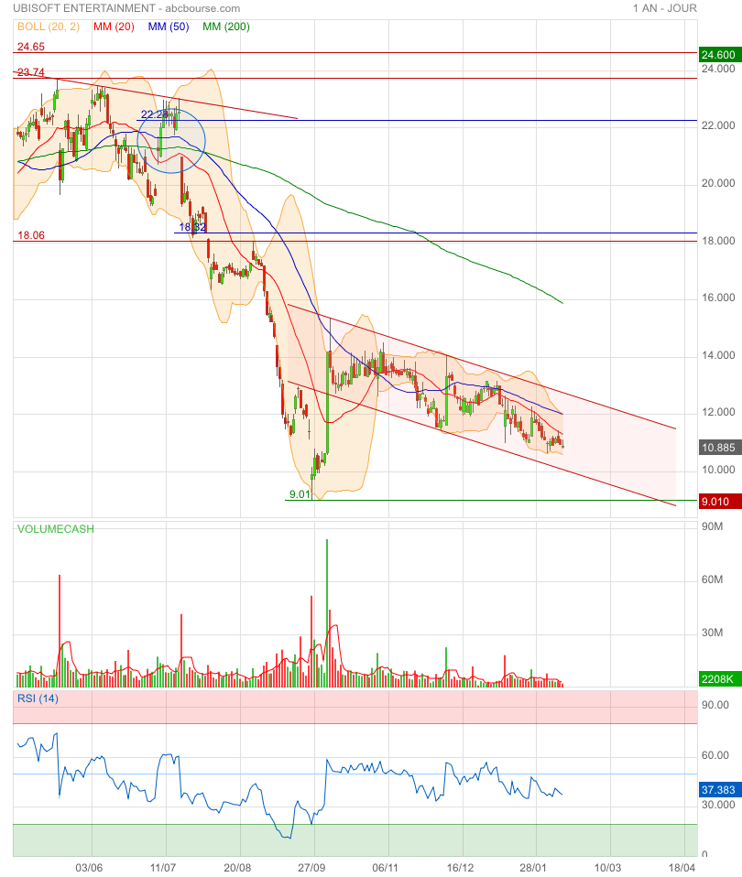Click the grey 10.885 current price tag
Viewport: 742px width, 877px height.
point(720,448)
